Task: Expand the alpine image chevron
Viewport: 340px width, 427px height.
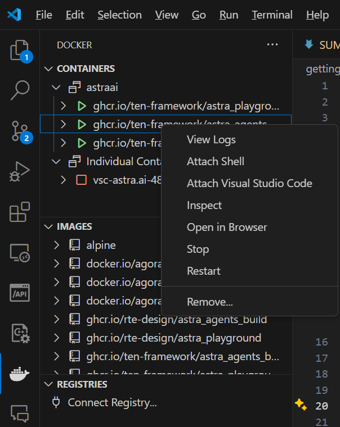Action: point(56,246)
